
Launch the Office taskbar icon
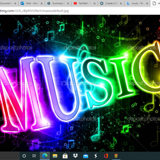coord(106,156)
